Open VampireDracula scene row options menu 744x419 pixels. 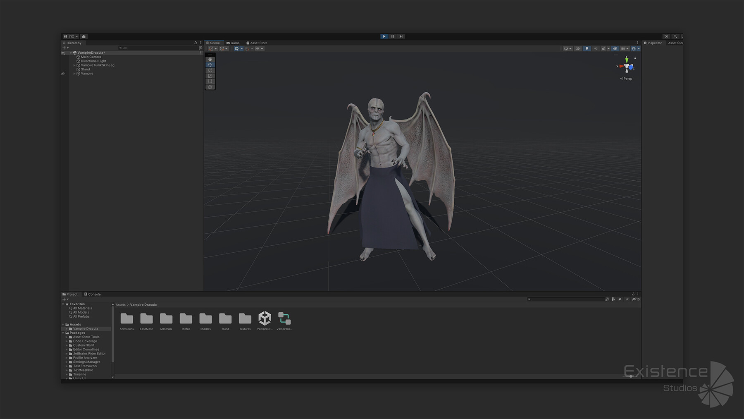[x=200, y=53]
